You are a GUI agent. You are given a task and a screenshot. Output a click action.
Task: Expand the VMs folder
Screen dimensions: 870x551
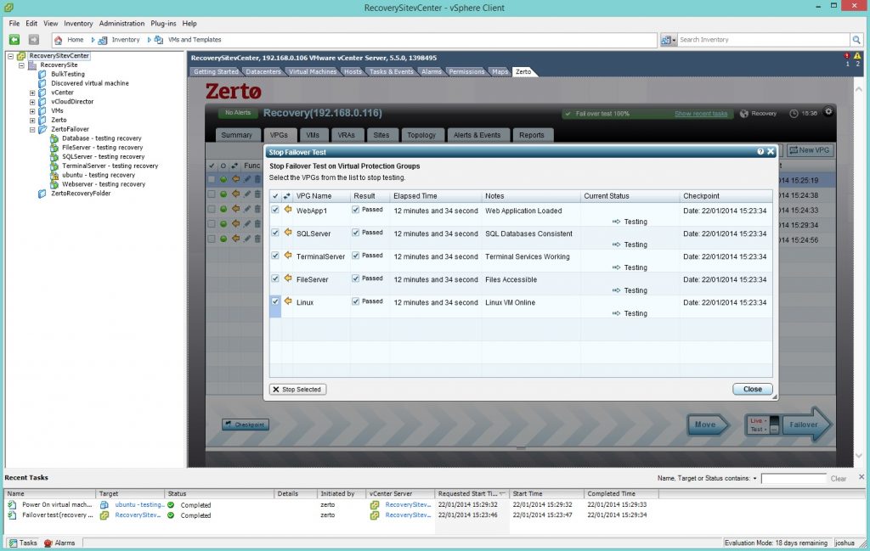(x=32, y=111)
